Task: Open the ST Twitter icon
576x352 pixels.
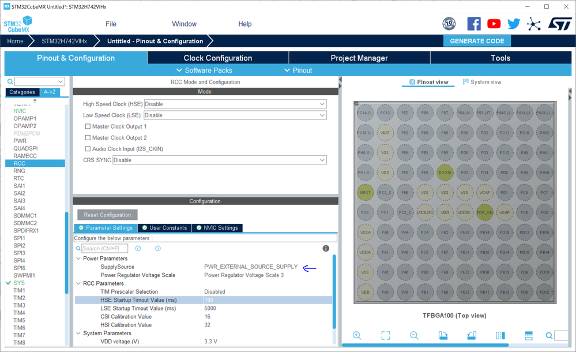Action: [514, 24]
